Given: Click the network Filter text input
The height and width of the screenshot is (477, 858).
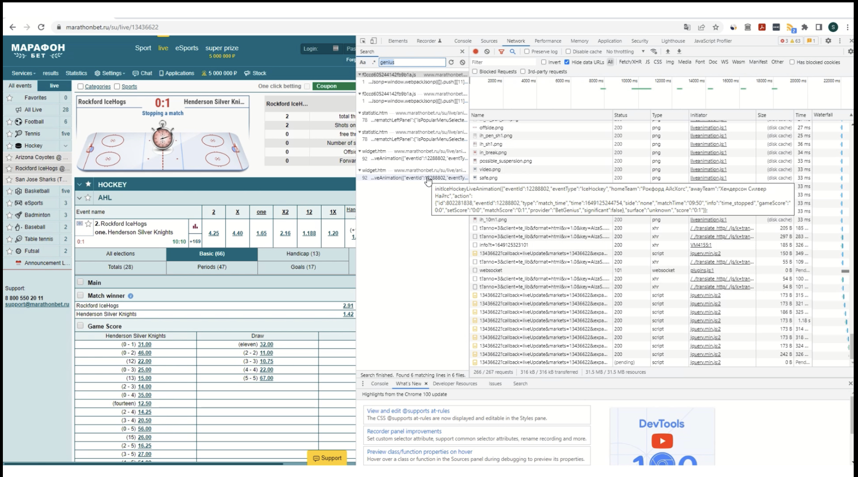Looking at the screenshot, I should point(504,62).
